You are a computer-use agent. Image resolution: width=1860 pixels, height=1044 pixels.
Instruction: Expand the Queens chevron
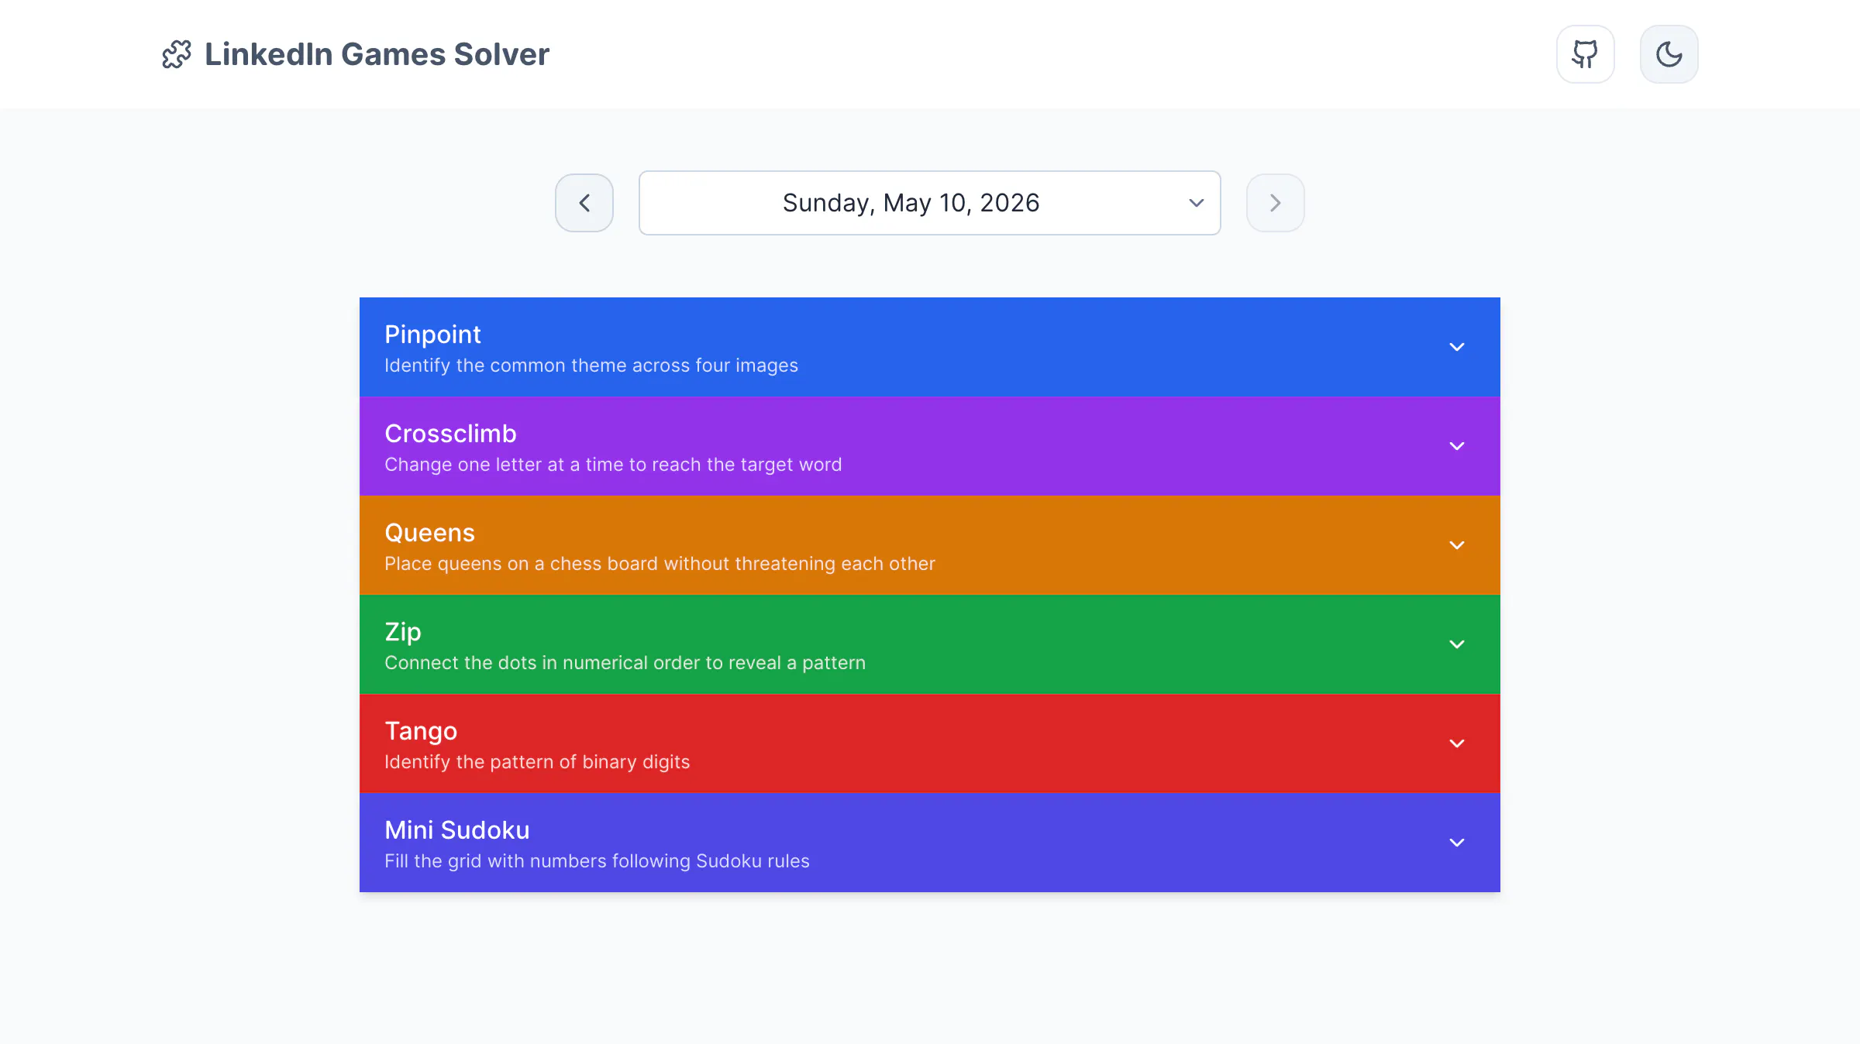[x=1457, y=545]
